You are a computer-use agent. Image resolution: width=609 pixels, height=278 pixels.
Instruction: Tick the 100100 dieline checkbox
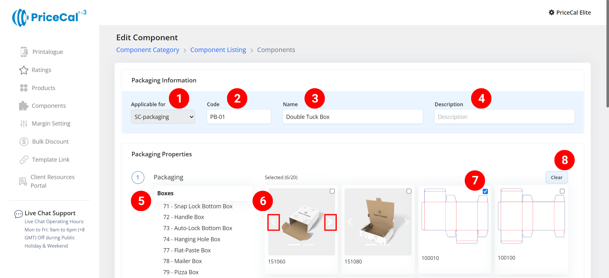[x=562, y=191]
